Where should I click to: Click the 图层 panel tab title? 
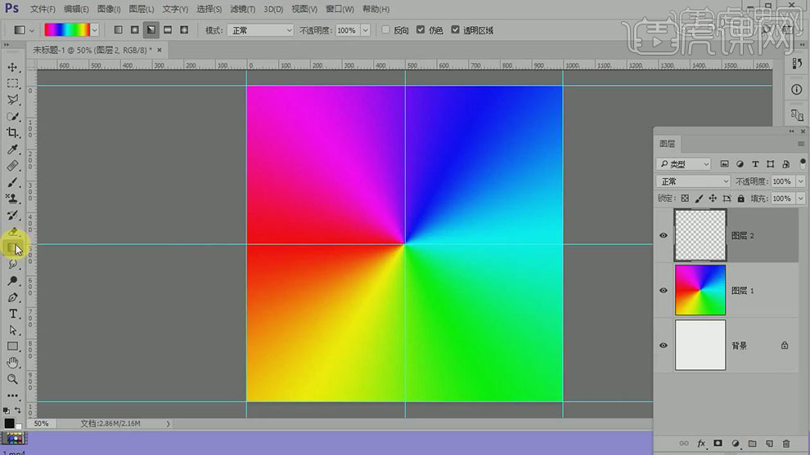668,144
